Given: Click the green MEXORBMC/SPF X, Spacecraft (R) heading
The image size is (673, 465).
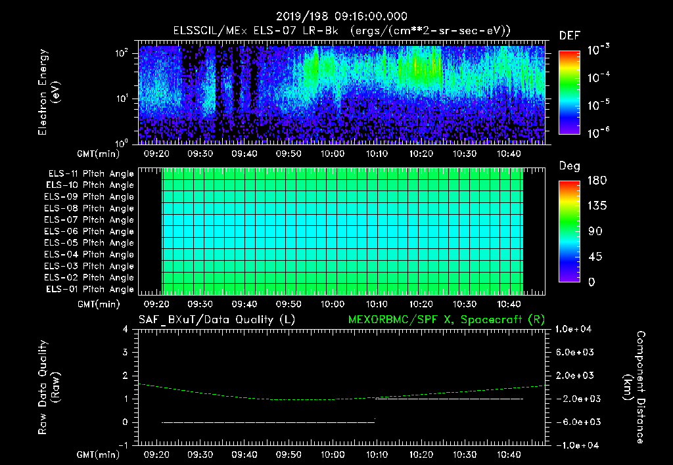Looking at the screenshot, I should click(446, 320).
